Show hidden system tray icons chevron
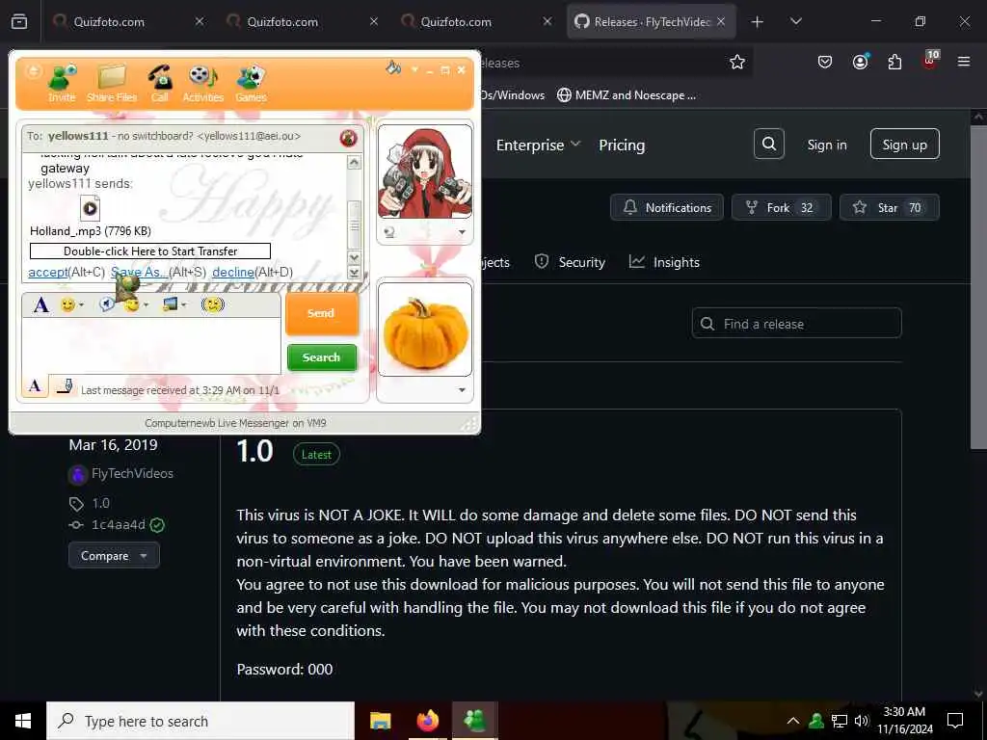Screen dimensions: 987x740 click(x=793, y=721)
